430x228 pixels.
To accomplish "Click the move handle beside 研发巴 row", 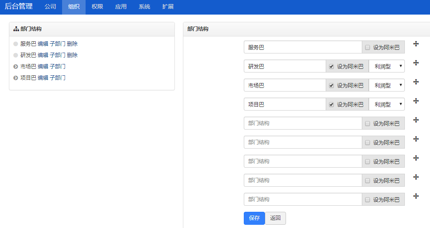I will coord(416,63).
